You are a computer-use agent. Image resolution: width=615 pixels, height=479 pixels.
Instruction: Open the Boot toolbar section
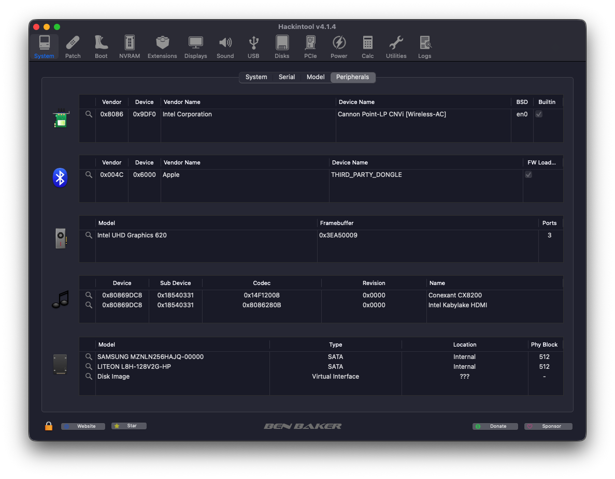(x=101, y=47)
